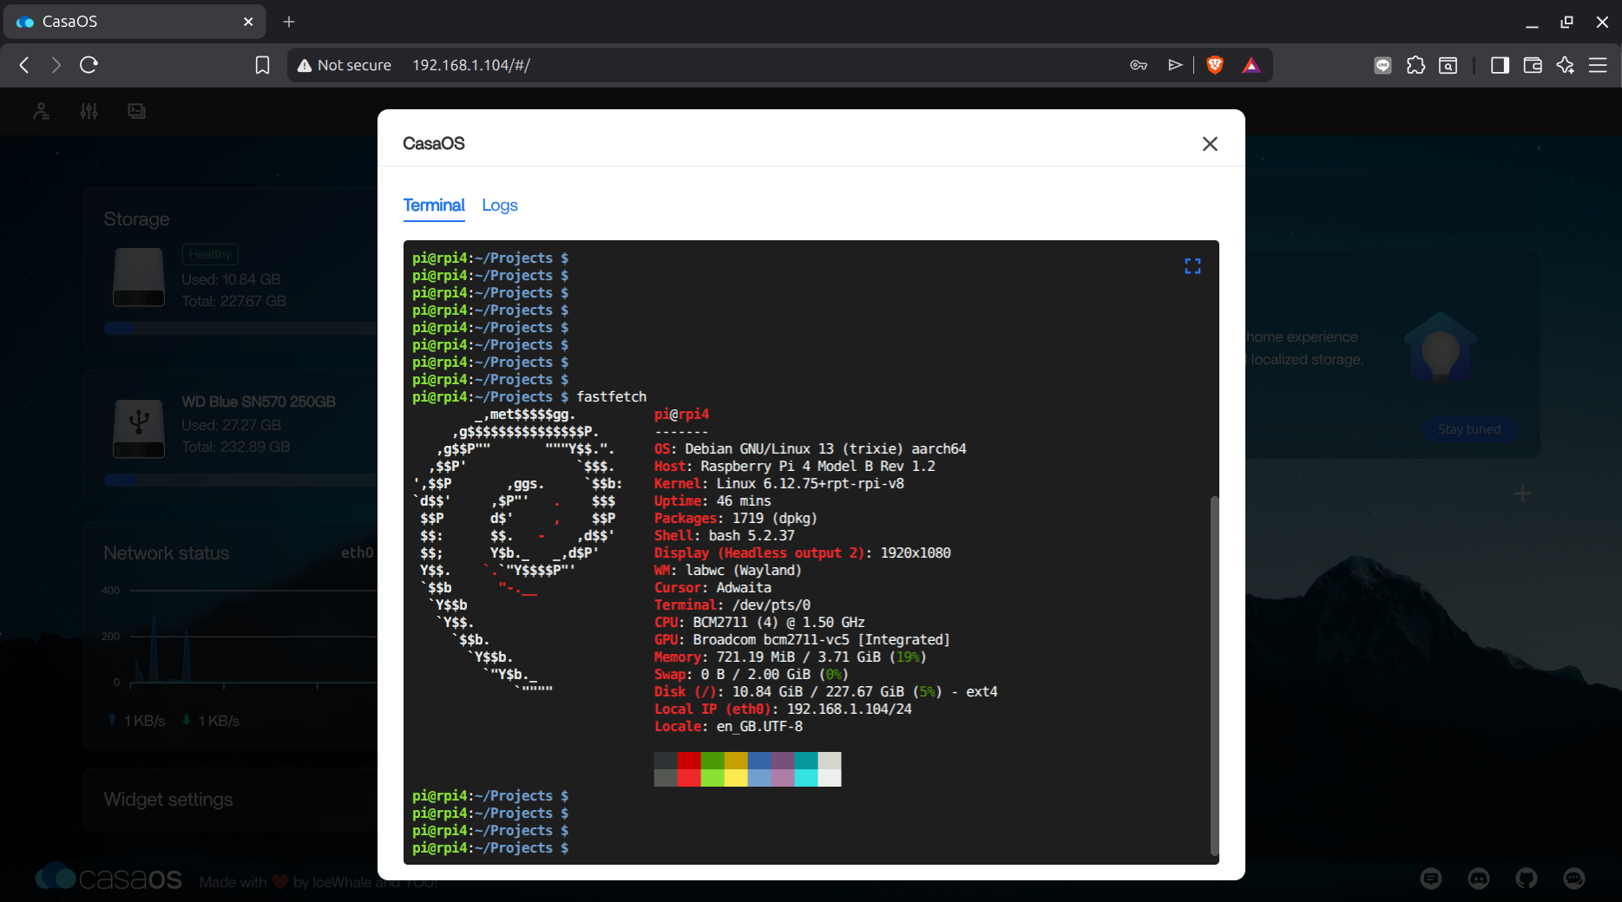Click the address bar URL
The width and height of the screenshot is (1622, 902).
(x=471, y=65)
